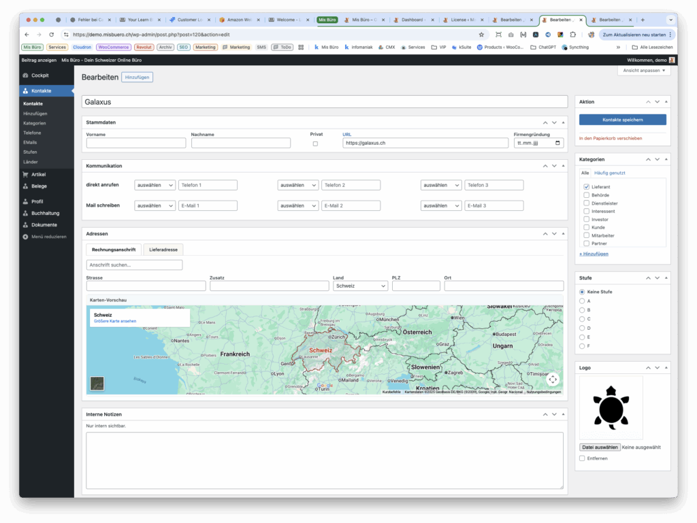
Task: Reload the page in browser toolbar
Action: (x=51, y=34)
